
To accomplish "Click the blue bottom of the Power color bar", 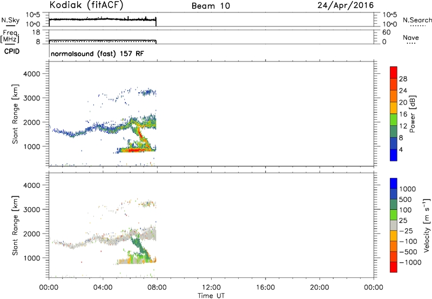I will (394, 155).
